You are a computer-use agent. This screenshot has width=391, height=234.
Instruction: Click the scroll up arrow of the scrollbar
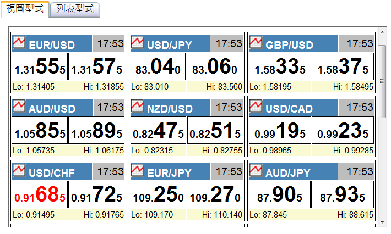point(383,31)
